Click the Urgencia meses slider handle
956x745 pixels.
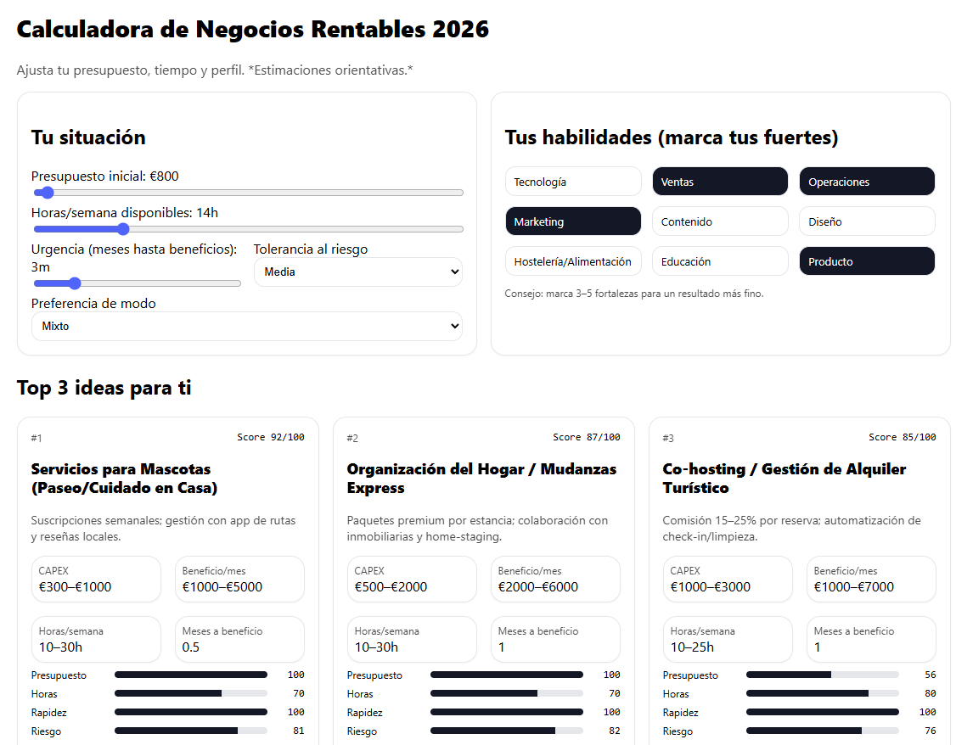75,283
